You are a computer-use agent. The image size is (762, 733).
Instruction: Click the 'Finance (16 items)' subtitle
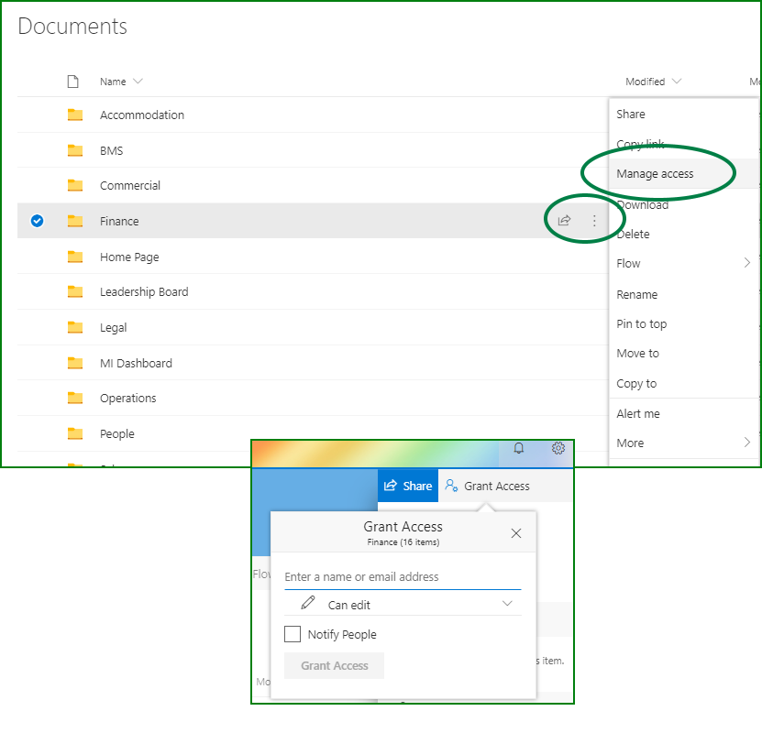(x=403, y=542)
